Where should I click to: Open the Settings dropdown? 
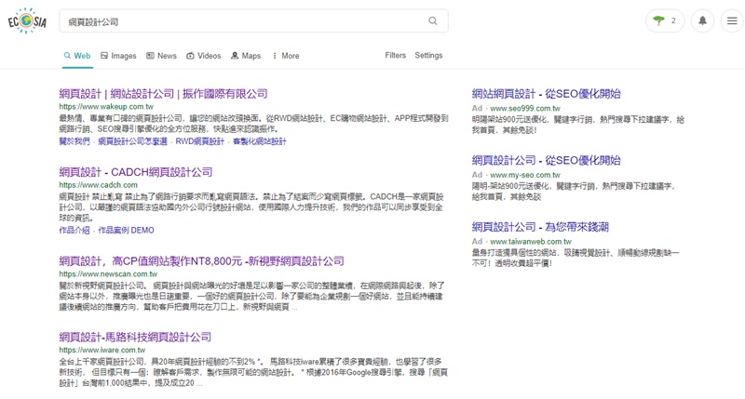pyautogui.click(x=428, y=56)
